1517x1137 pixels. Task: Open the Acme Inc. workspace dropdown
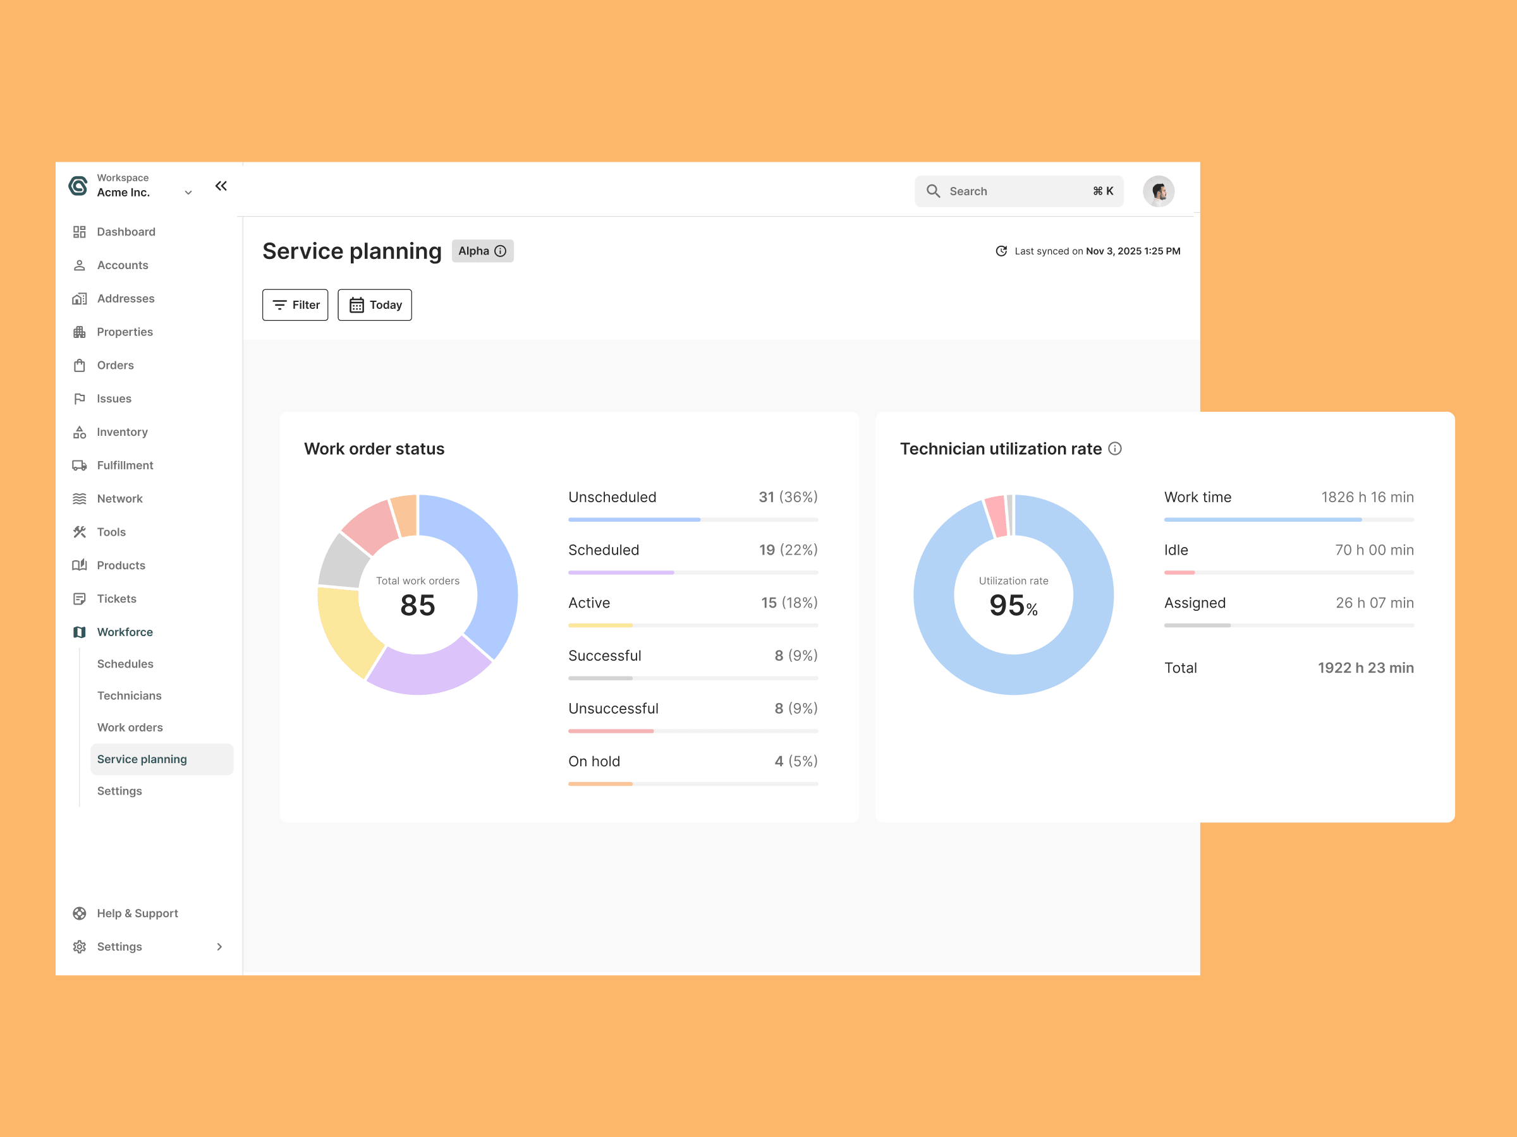click(x=188, y=193)
